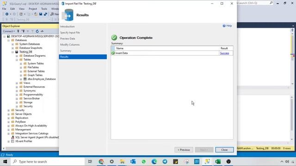Open Excel from the taskbar
The image size is (296, 166).
point(218,162)
